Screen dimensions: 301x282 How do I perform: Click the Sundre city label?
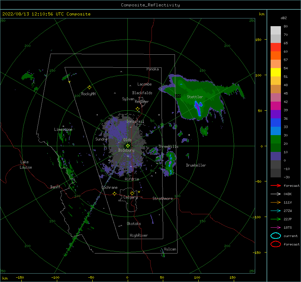[101, 139]
